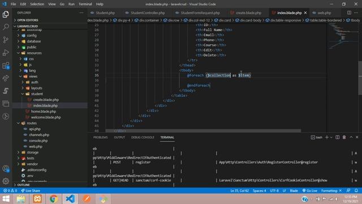Open create.blade.php in explorer tree

click(50, 100)
